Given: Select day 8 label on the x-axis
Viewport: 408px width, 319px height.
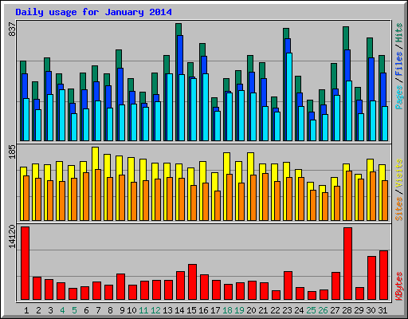Looking at the screenshot, I should tap(110, 310).
